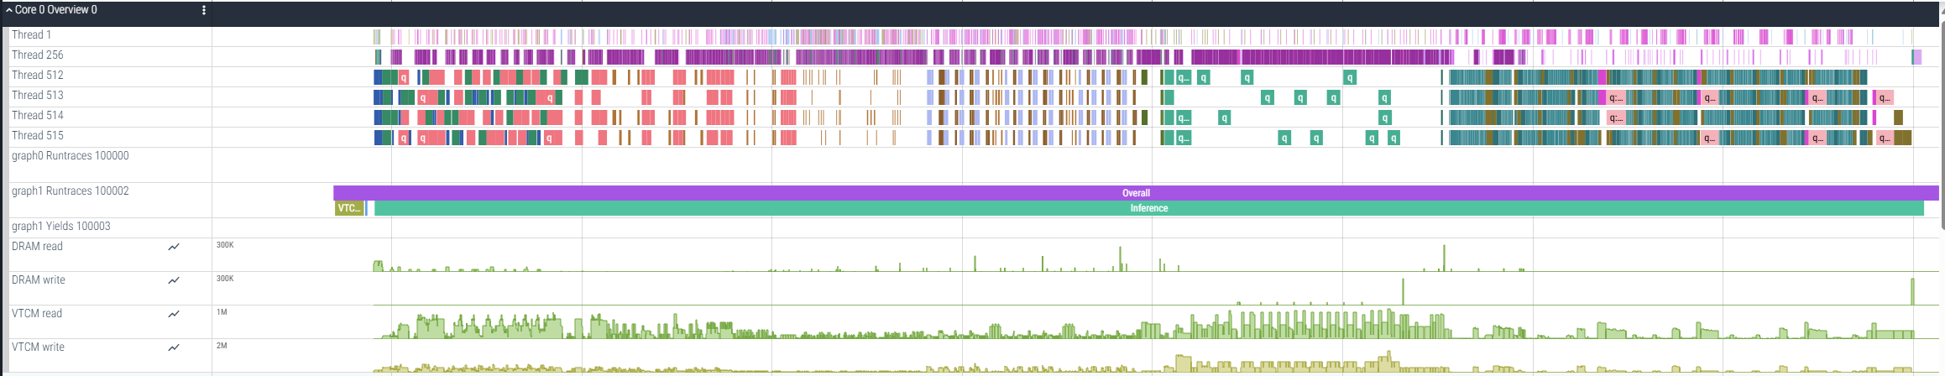1945x376 pixels.
Task: Collapse the Core 0 Overview 0 group
Action: pyautogui.click(x=8, y=10)
